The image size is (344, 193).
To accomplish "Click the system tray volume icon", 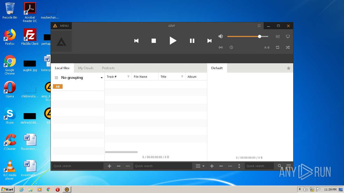I will point(306,190).
